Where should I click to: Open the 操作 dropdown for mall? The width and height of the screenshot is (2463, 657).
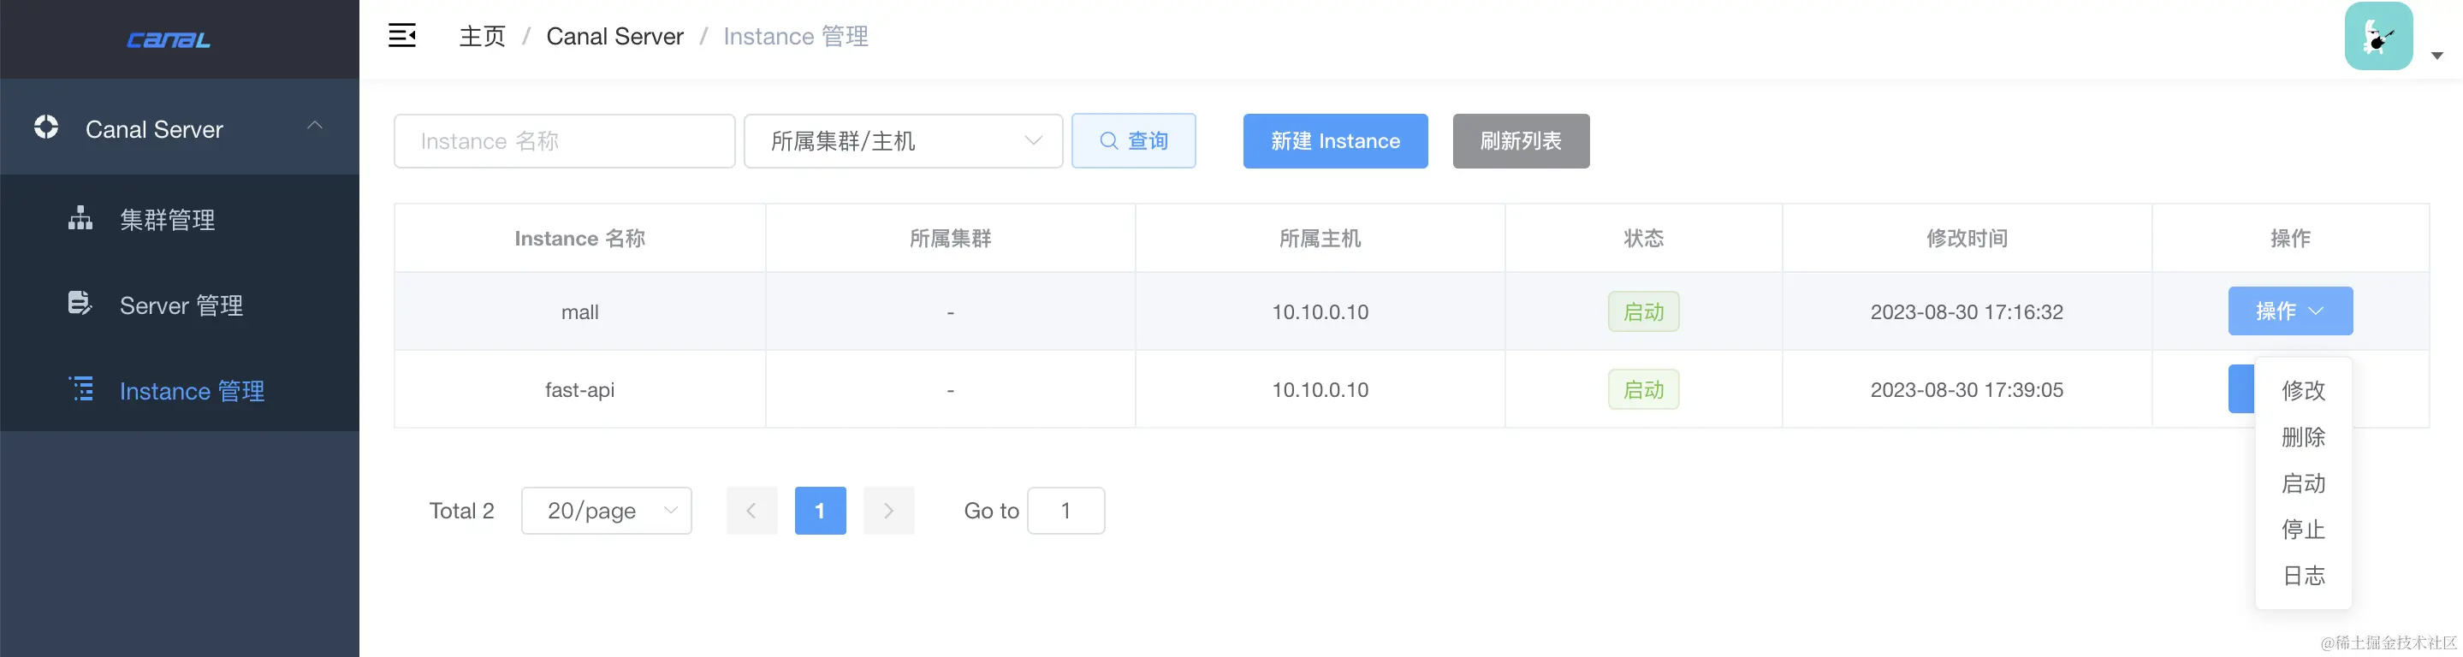(2290, 311)
